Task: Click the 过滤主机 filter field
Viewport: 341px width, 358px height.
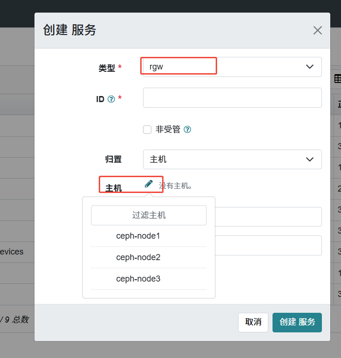Action: [x=149, y=215]
